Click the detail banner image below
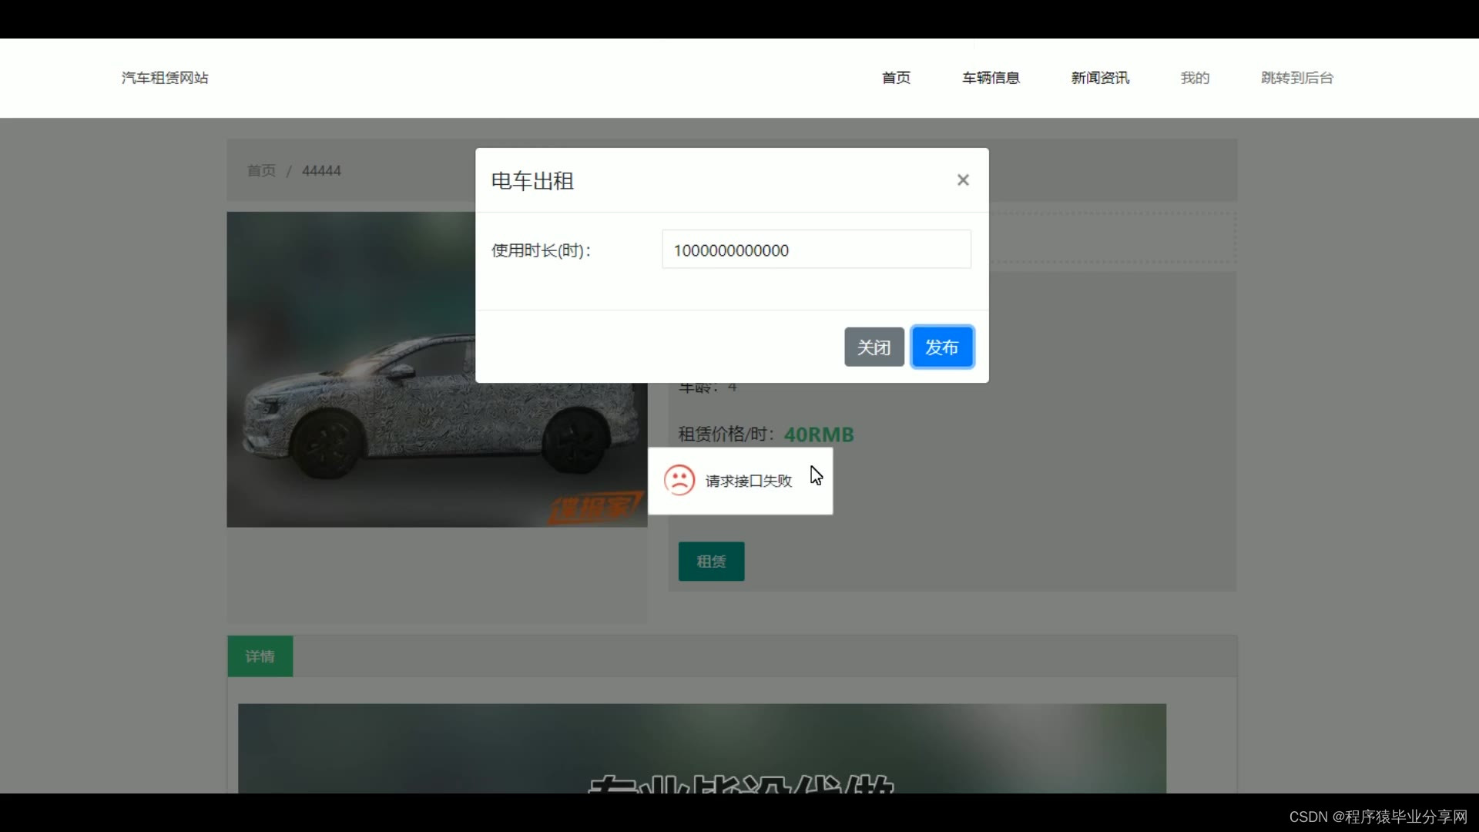This screenshot has width=1479, height=832. [701, 747]
